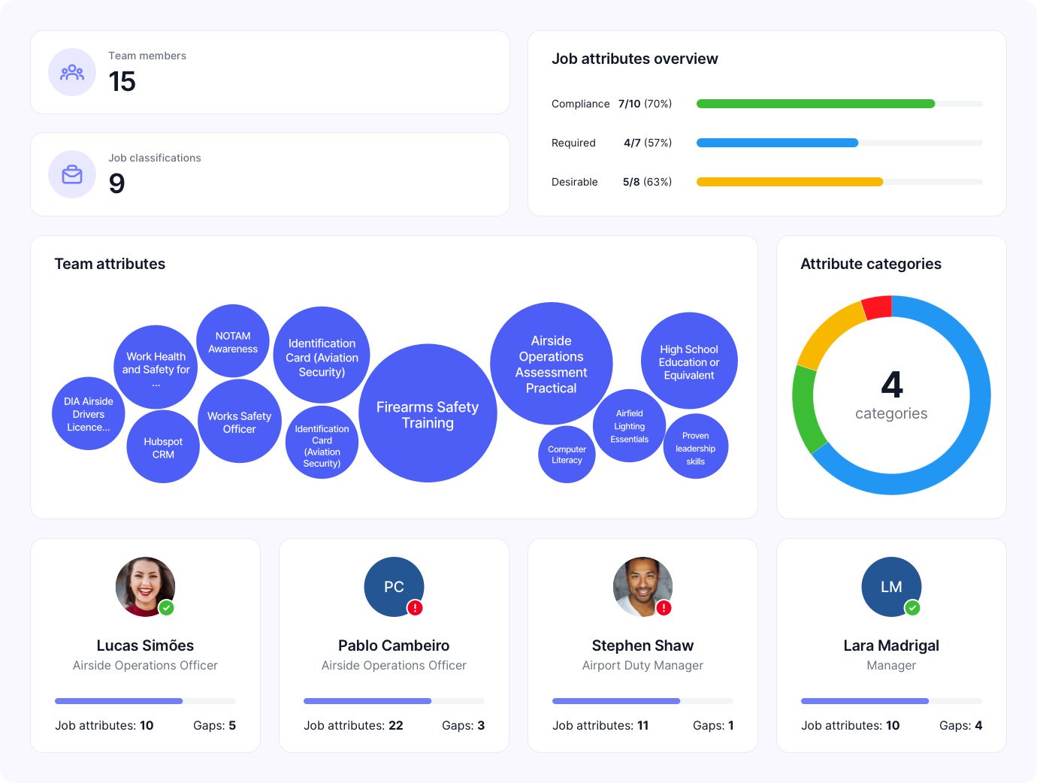The width and height of the screenshot is (1037, 783).
Task: Open the LM initials avatar
Action: tap(890, 585)
